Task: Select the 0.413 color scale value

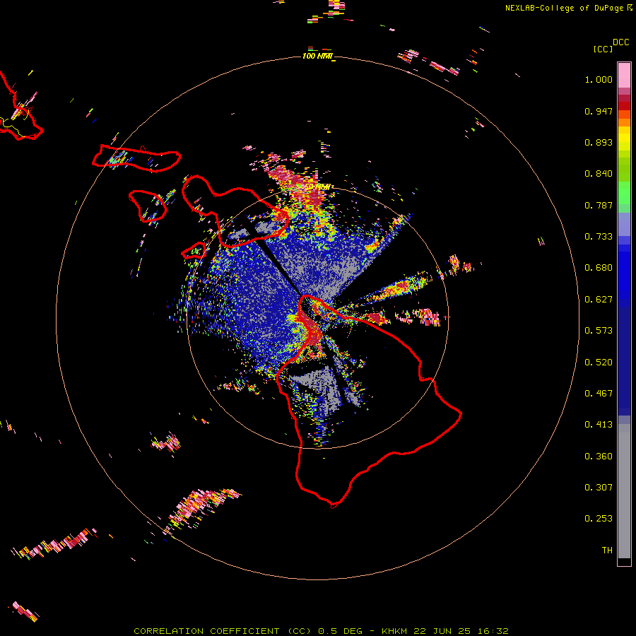Action: (x=599, y=425)
